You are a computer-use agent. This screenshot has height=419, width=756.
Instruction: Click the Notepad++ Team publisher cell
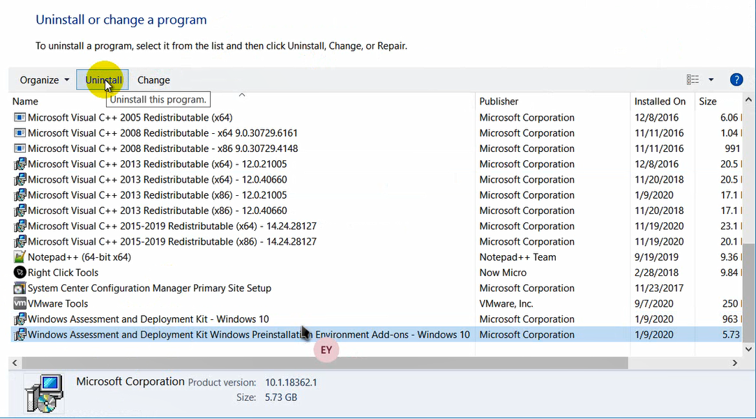tap(517, 257)
